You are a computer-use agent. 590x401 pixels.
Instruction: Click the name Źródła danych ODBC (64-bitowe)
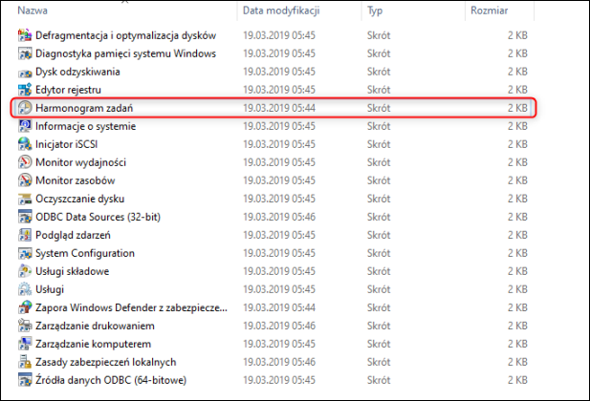pos(111,380)
